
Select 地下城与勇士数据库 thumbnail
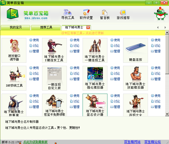click(14, 105)
